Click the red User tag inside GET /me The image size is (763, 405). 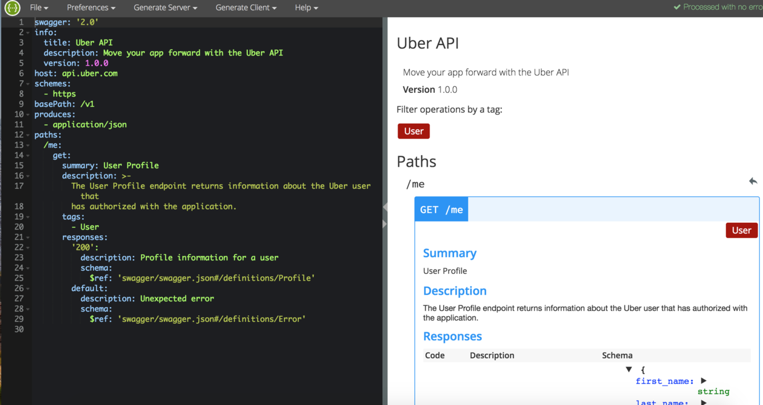point(741,230)
